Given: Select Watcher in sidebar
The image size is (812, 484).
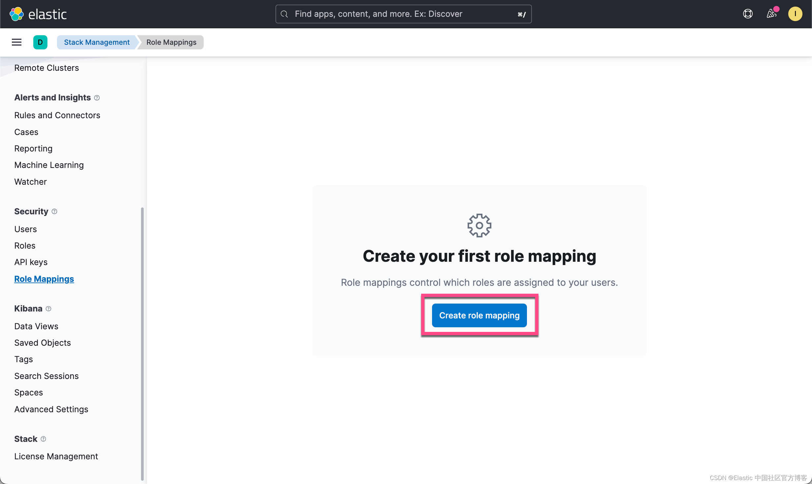Looking at the screenshot, I should click(x=30, y=182).
